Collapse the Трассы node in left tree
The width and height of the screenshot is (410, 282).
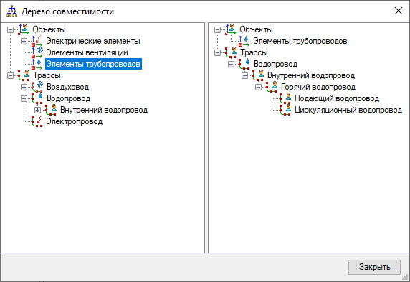(x=10, y=76)
